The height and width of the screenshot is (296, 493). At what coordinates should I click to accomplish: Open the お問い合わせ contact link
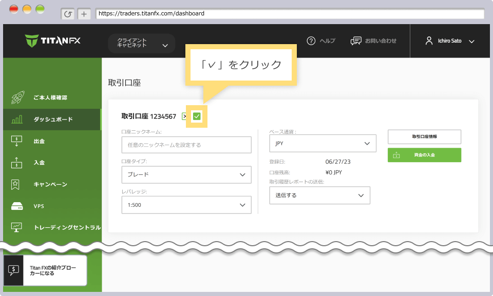click(x=381, y=41)
